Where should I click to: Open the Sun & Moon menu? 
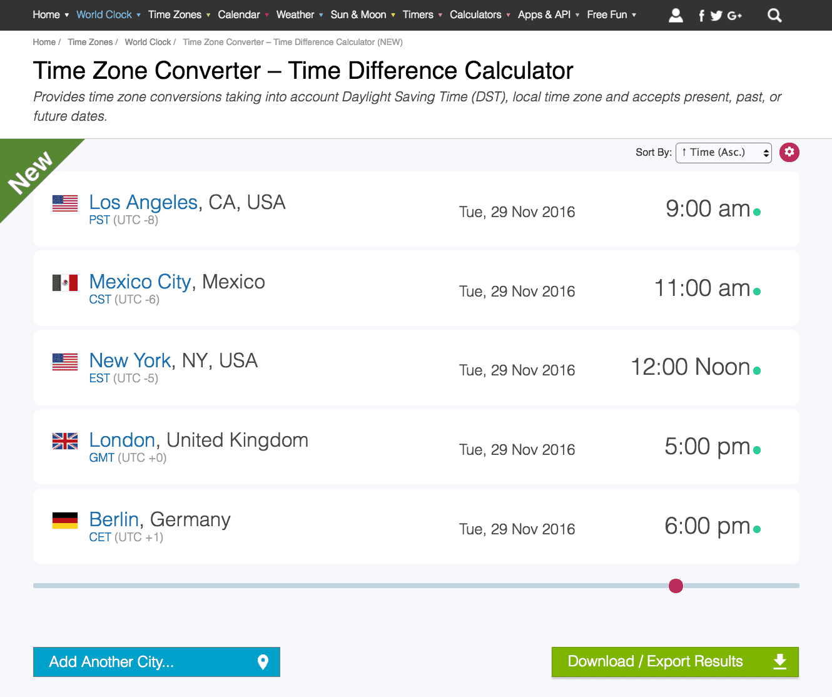point(363,14)
